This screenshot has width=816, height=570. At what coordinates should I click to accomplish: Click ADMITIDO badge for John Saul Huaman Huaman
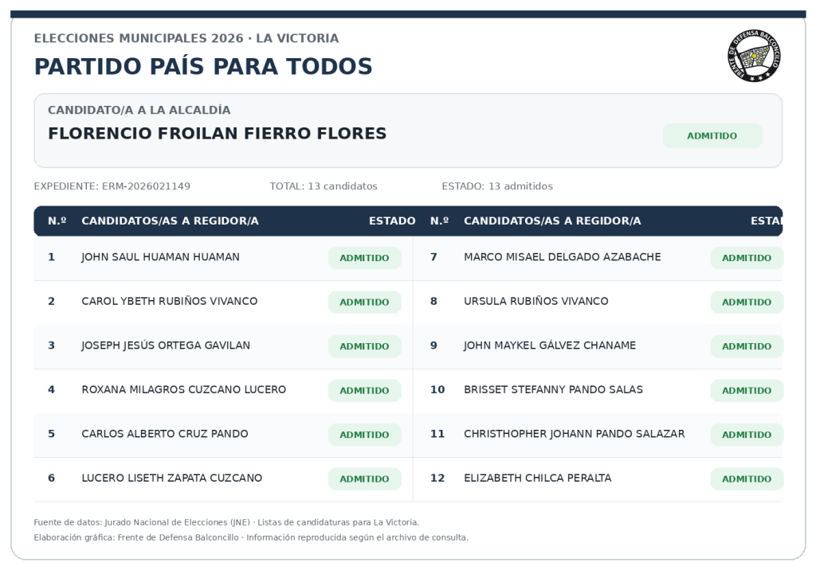coord(364,258)
